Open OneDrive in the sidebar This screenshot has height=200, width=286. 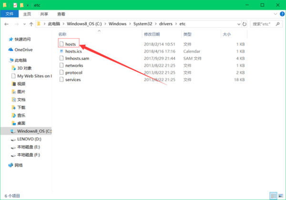(x=23, y=50)
